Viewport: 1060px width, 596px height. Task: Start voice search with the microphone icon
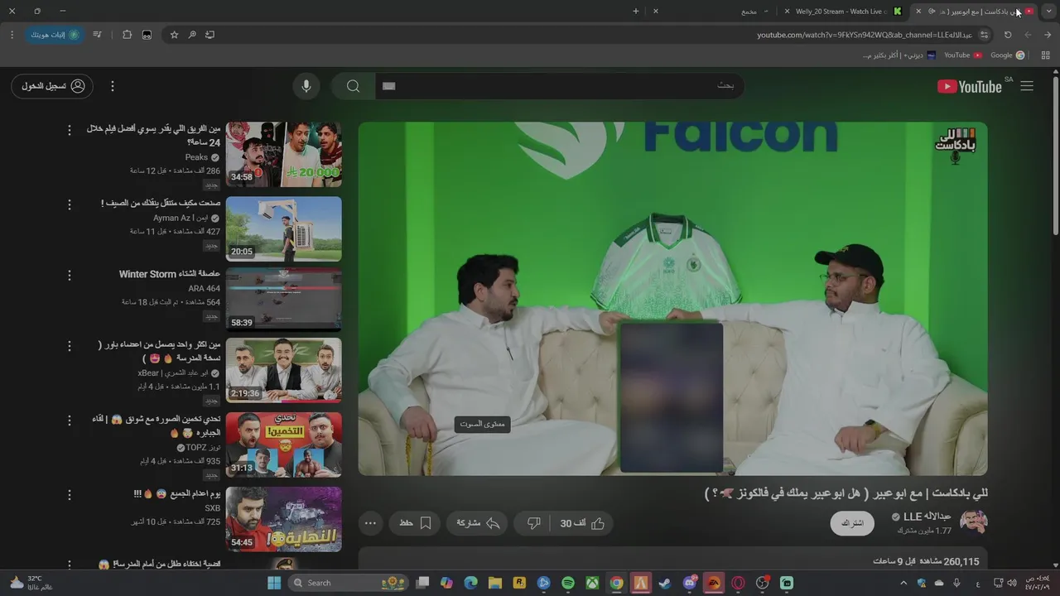[306, 86]
